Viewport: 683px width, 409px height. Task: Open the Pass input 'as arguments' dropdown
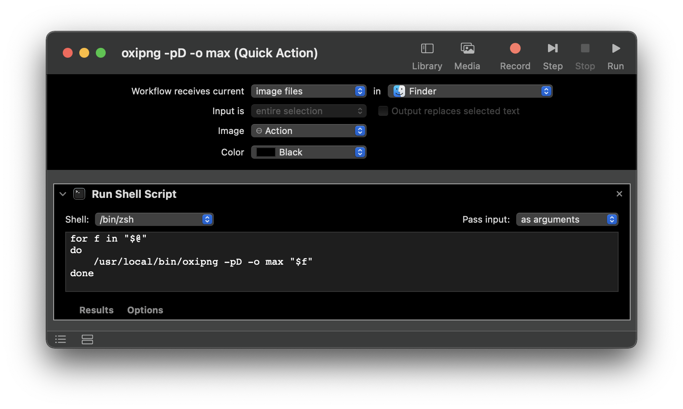coord(567,219)
